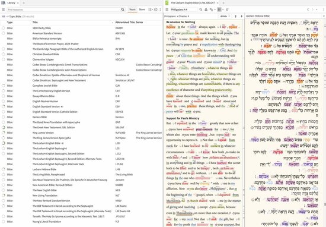Click the Philippians 4:4 reference box
Image resolution: width=326 pixels, height=227 pixels.
click(x=183, y=10)
